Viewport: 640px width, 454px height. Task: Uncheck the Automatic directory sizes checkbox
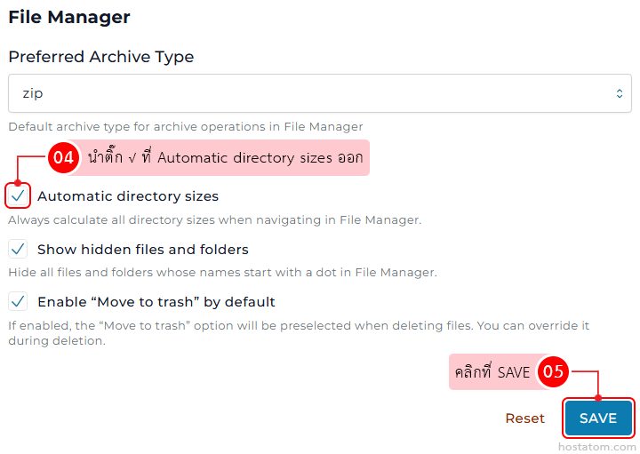[x=18, y=196]
